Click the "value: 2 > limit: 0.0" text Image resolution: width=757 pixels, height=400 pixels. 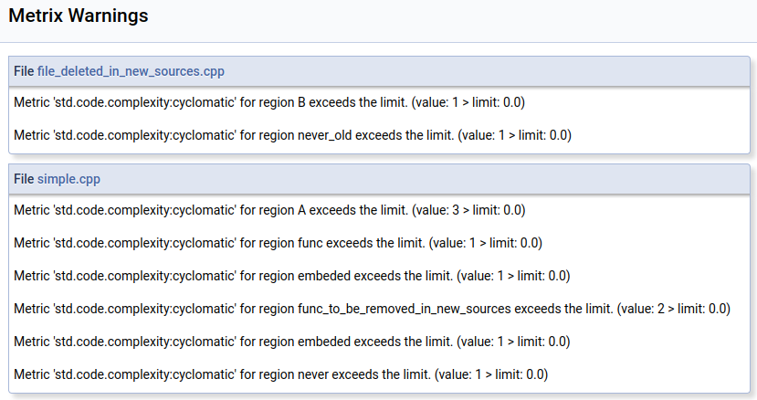(673, 309)
